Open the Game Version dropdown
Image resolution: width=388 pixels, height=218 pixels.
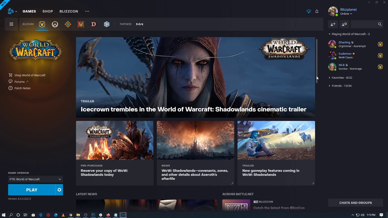(35, 179)
